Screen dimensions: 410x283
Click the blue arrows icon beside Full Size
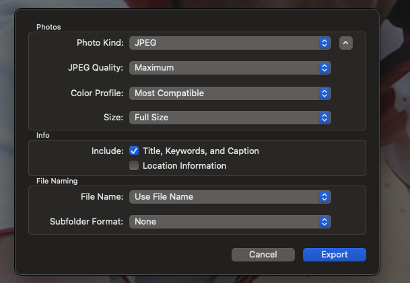(324, 118)
